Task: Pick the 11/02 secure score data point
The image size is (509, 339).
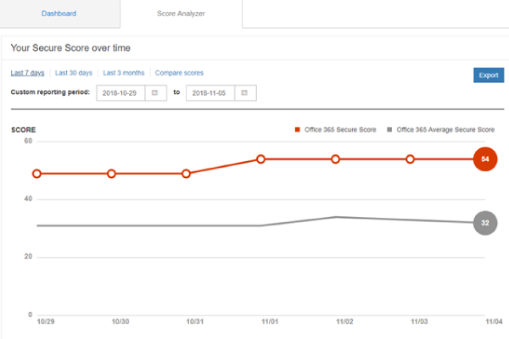Action: pos(336,159)
